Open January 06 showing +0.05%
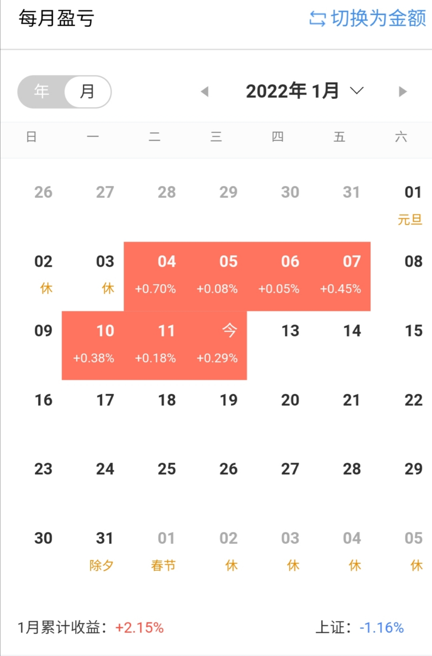This screenshot has height=656, width=432. (x=278, y=276)
